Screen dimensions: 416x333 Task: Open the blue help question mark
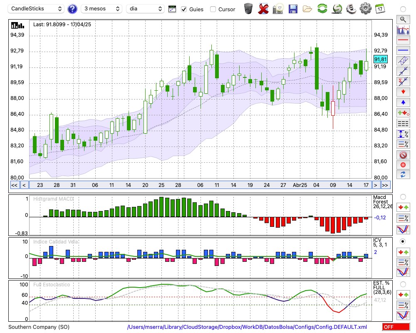[72, 9]
